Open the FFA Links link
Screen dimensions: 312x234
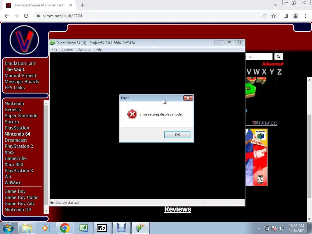point(15,88)
